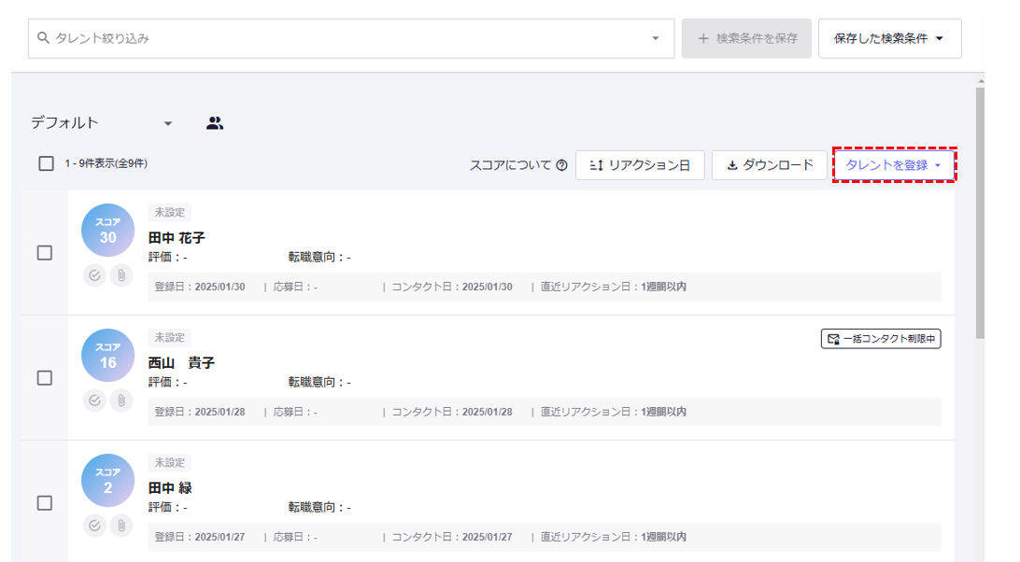
Task: Click the paperclip icon under 西山 貴子's score
Action: 121,400
